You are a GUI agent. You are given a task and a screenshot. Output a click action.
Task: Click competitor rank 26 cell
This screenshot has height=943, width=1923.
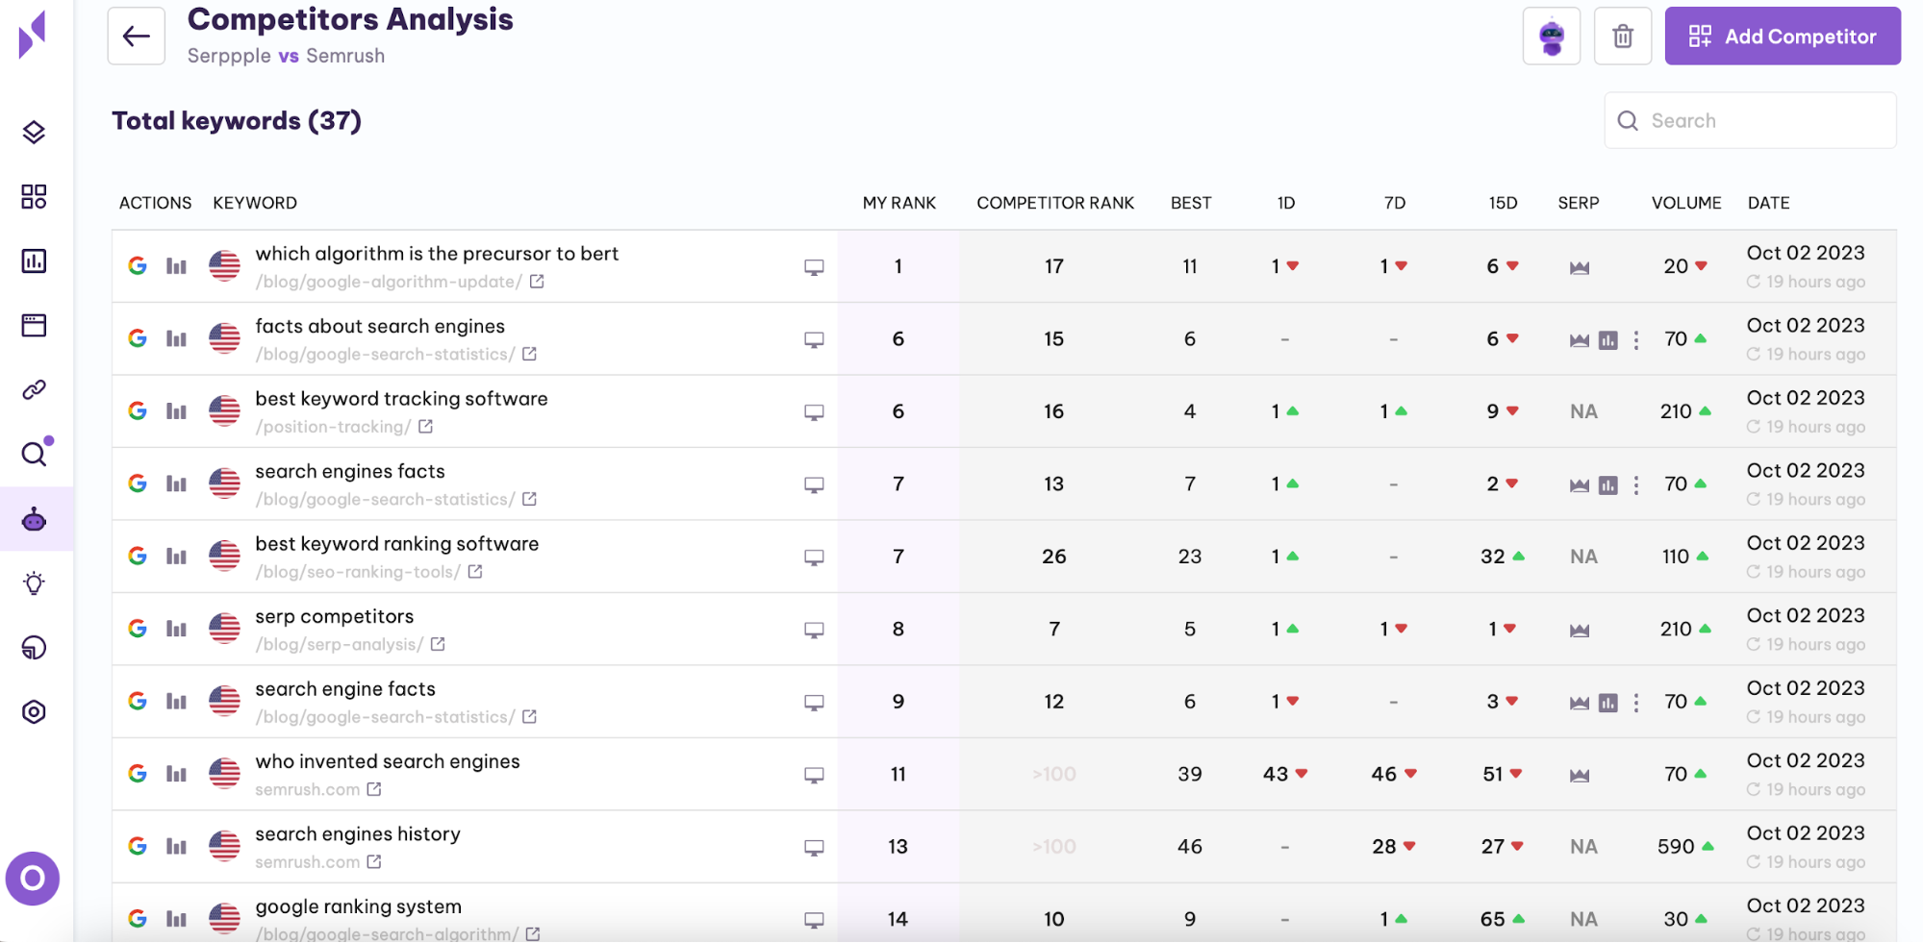click(1054, 557)
